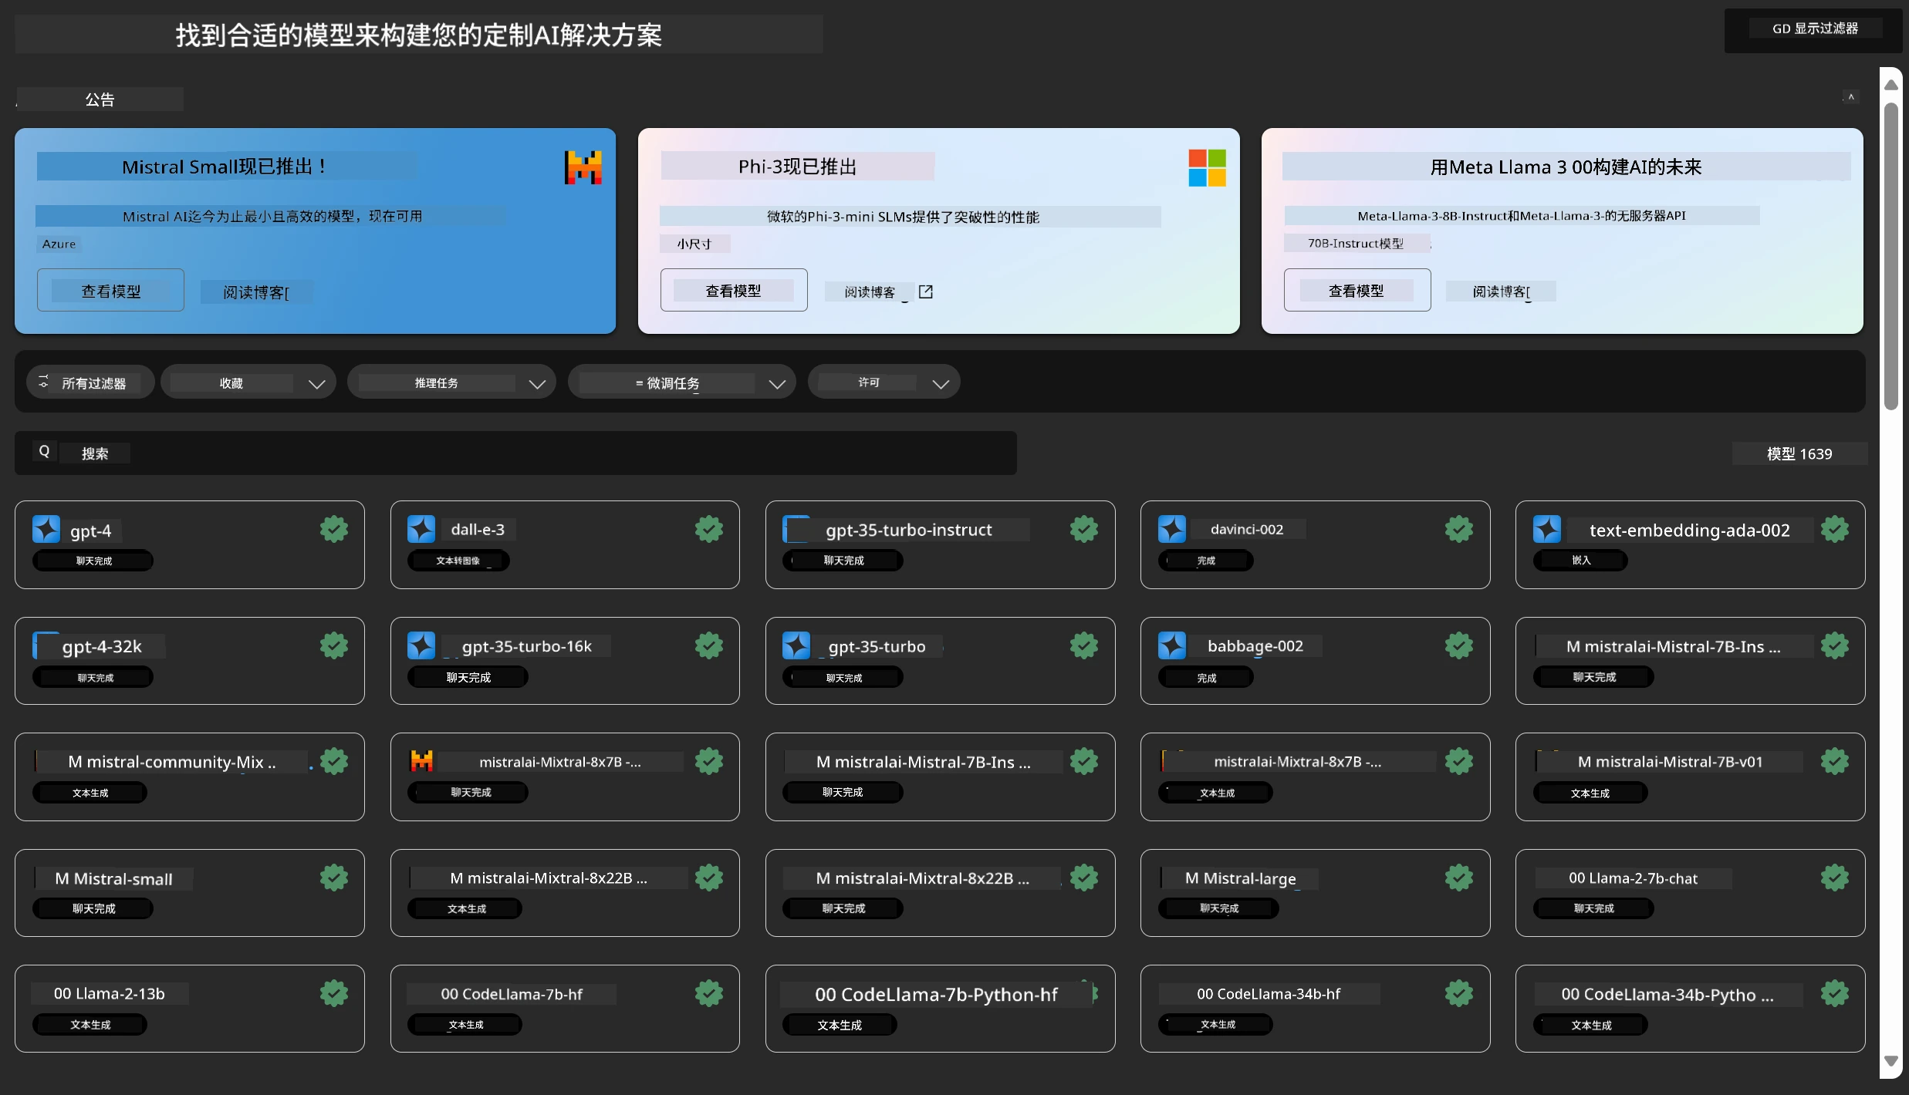Click the verified badge on the gpt-4-32k card

(334, 645)
